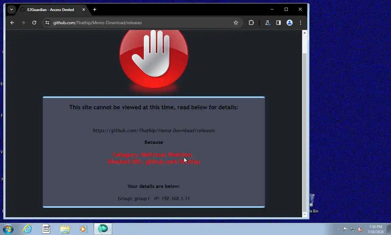Open Chrome Labs flask icon
This screenshot has width=391, height=235.
(x=267, y=23)
